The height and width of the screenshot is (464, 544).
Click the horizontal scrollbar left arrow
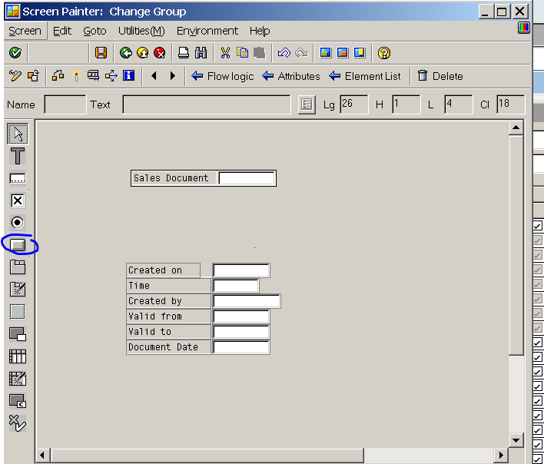[42, 455]
